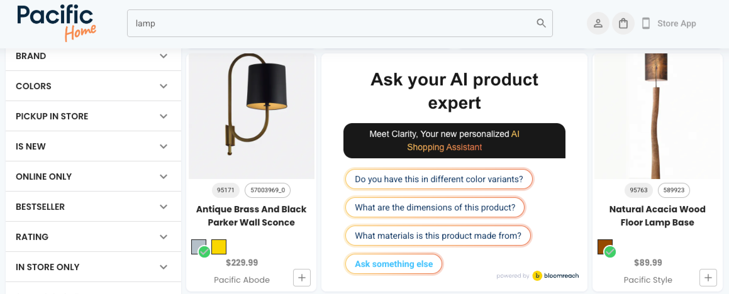
Task: Select the brown swatch on Acacia lamp
Action: point(605,247)
